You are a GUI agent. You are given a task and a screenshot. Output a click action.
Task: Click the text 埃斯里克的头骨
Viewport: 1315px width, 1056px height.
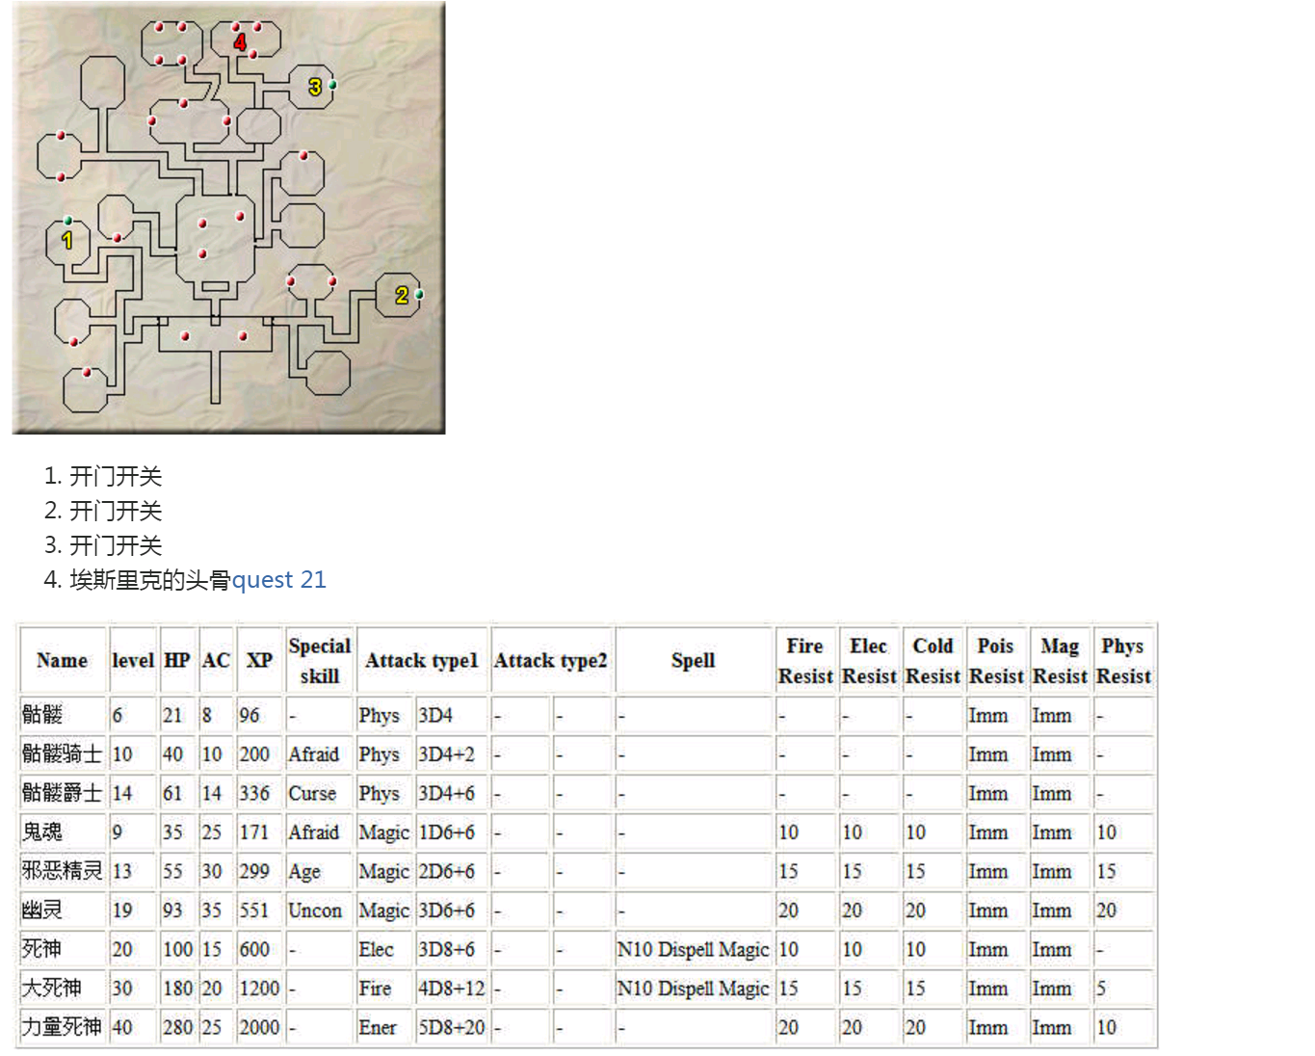150,579
